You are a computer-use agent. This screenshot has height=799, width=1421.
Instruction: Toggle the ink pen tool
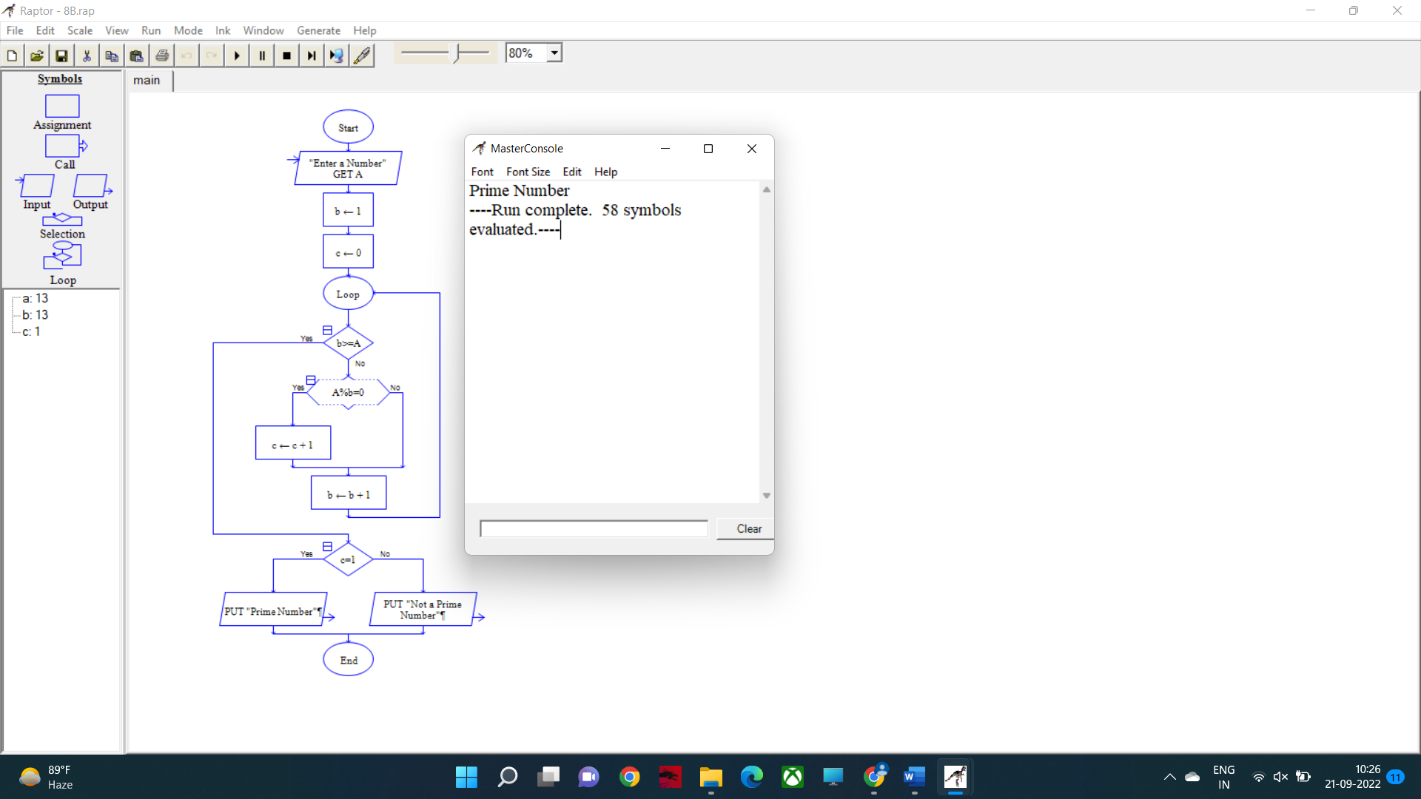pyautogui.click(x=362, y=55)
